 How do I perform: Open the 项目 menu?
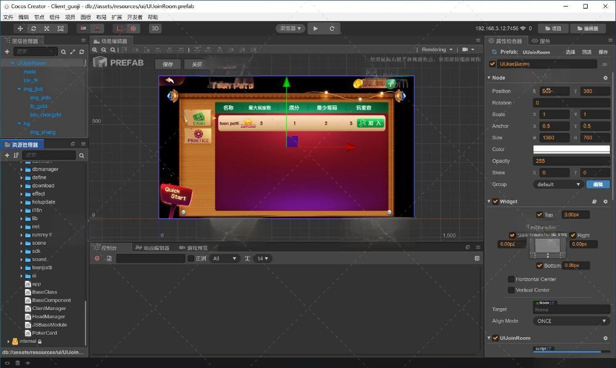pyautogui.click(x=70, y=17)
